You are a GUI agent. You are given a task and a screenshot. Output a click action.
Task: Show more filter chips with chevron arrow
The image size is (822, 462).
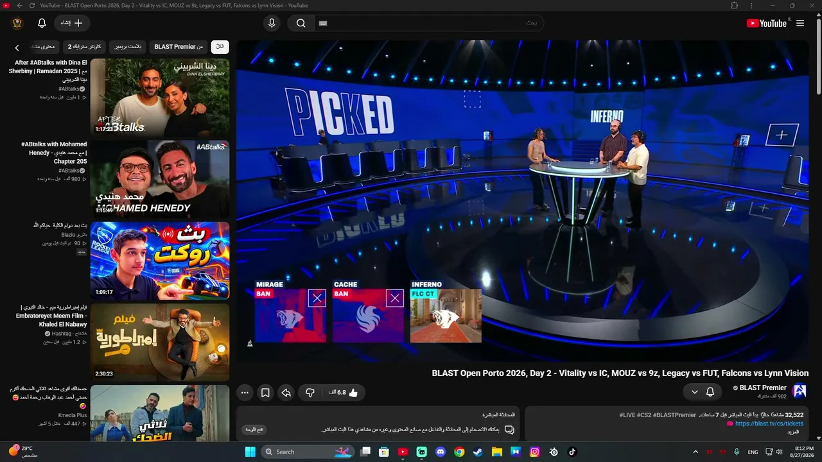click(x=17, y=47)
